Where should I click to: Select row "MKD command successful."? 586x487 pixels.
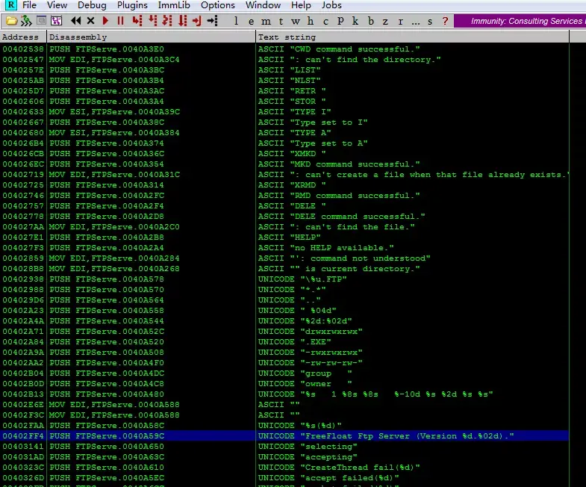click(284, 164)
